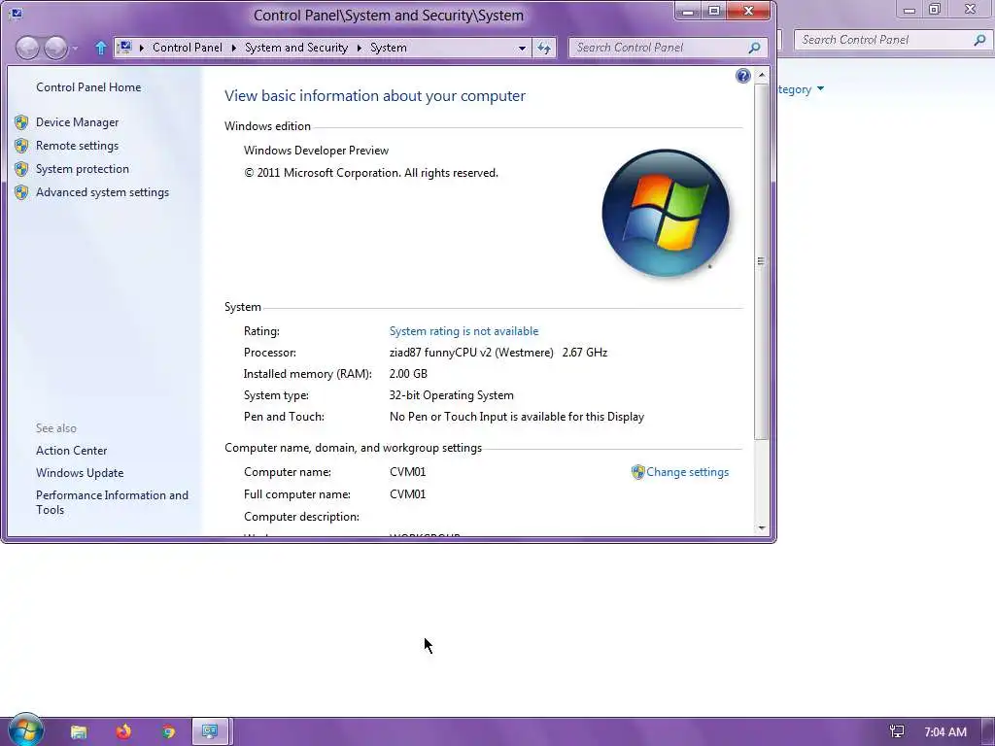This screenshot has height=746, width=995.
Task: Open Remote settings
Action: (x=77, y=146)
